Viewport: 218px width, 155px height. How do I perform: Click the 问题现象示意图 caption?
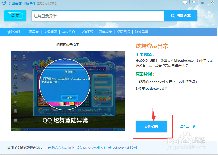click(x=68, y=45)
